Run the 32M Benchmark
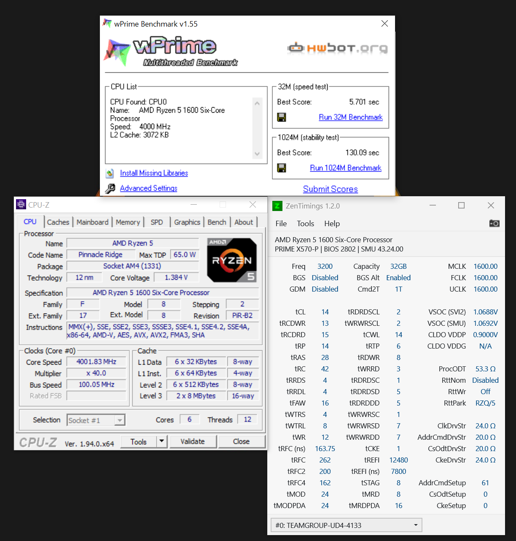Viewport: 516px width, 541px height. click(x=351, y=117)
